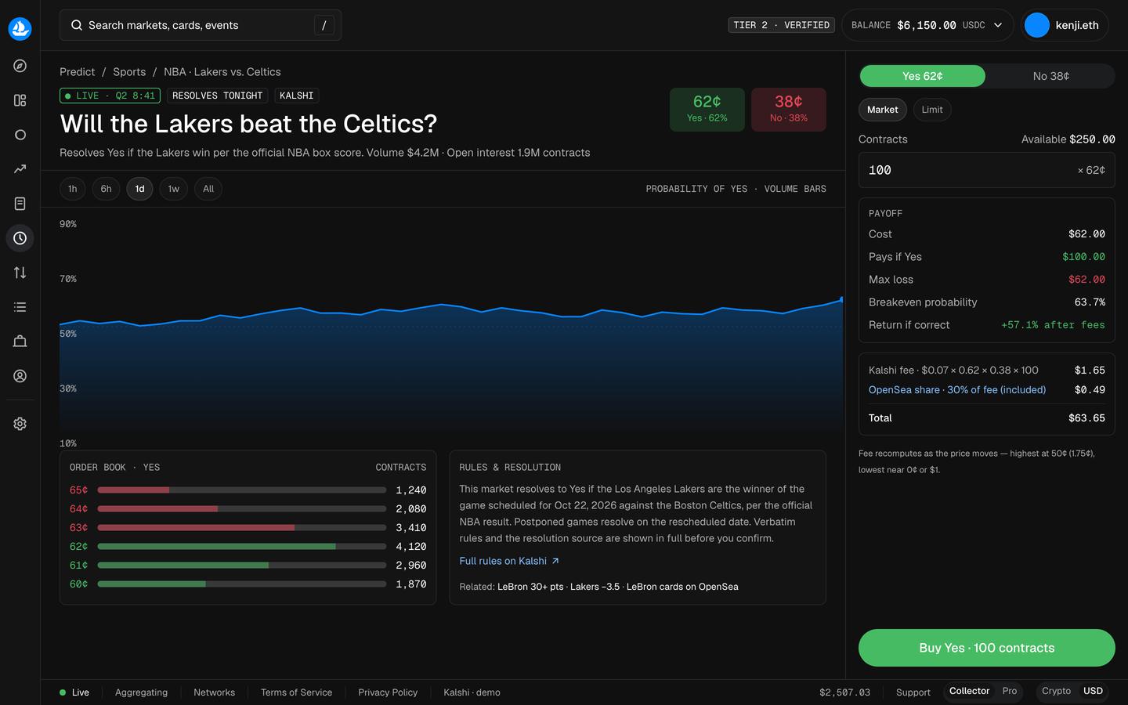Image resolution: width=1128 pixels, height=705 pixels.
Task: Click the blue avatar next to kenji.eth
Action: (x=1037, y=25)
